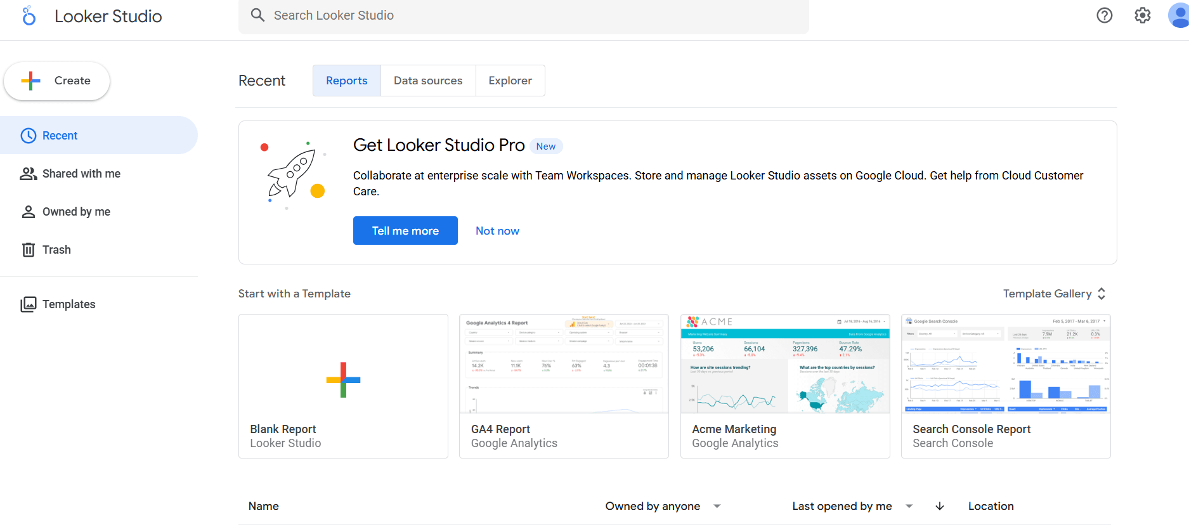
Task: Click the Templates gallery icon
Action: click(29, 304)
